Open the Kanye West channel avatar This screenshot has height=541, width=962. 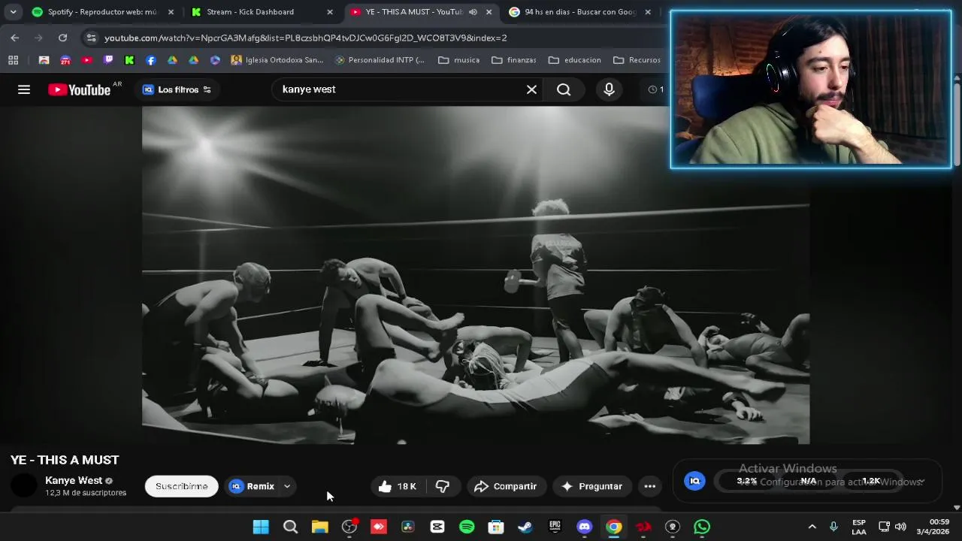tap(24, 486)
